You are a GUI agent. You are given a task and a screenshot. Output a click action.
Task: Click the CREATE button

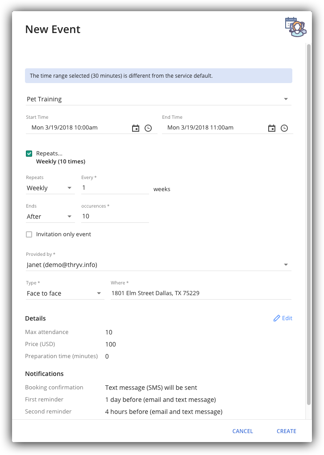point(287,431)
